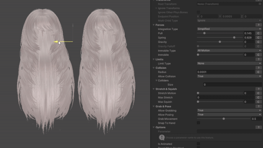Open help for Grab & Pose section
Viewport: 263px width, 148px height.
point(258,106)
